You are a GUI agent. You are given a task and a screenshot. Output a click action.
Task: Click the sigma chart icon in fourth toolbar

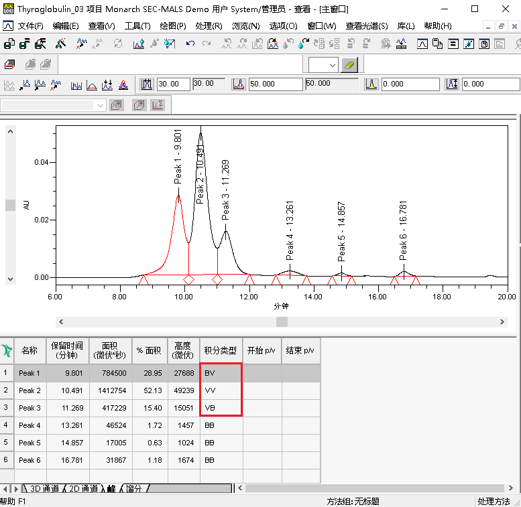158,105
